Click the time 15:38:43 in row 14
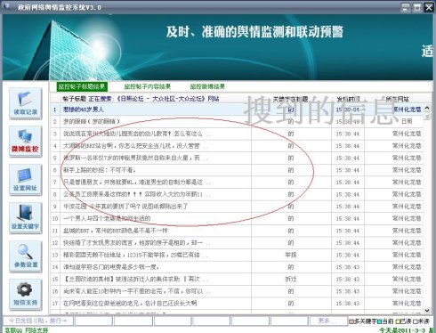 [348, 267]
